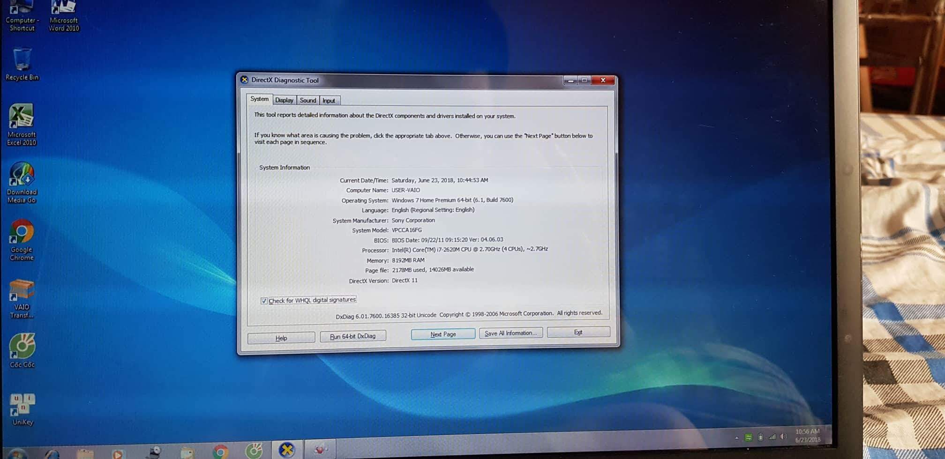
Task: Click the red UniKey taskbar button
Action: 320,450
